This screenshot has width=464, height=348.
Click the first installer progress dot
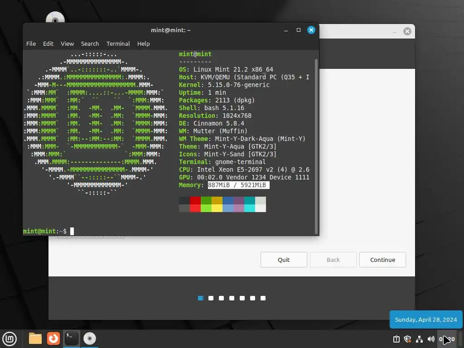pyautogui.click(x=201, y=298)
